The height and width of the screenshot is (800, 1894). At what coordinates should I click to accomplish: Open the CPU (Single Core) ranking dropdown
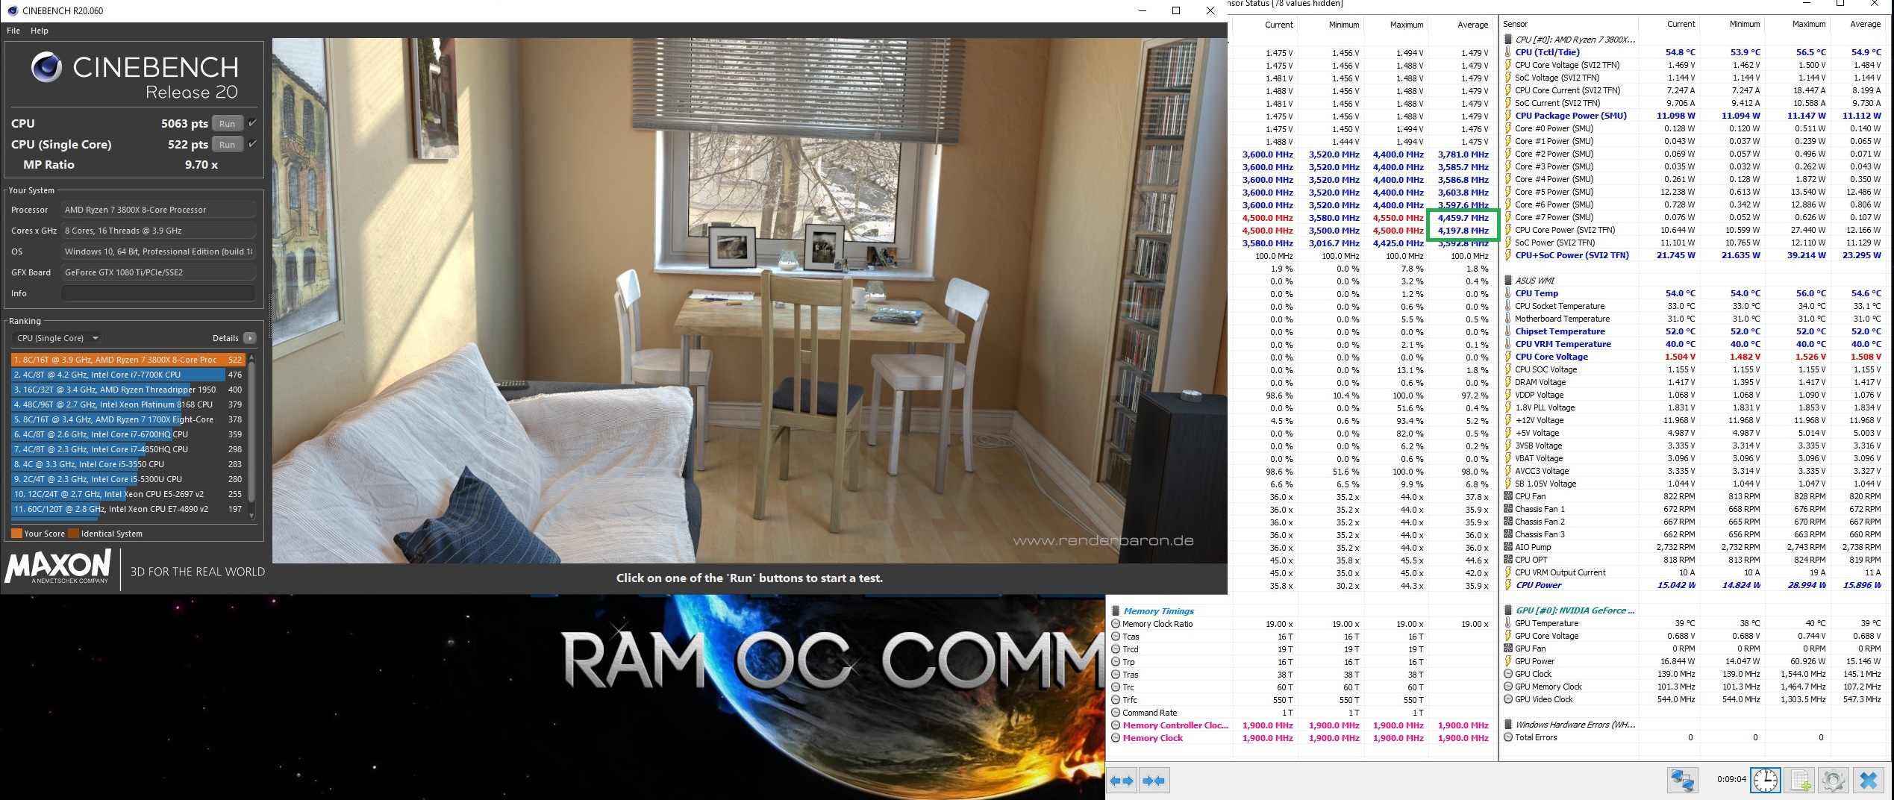click(57, 338)
